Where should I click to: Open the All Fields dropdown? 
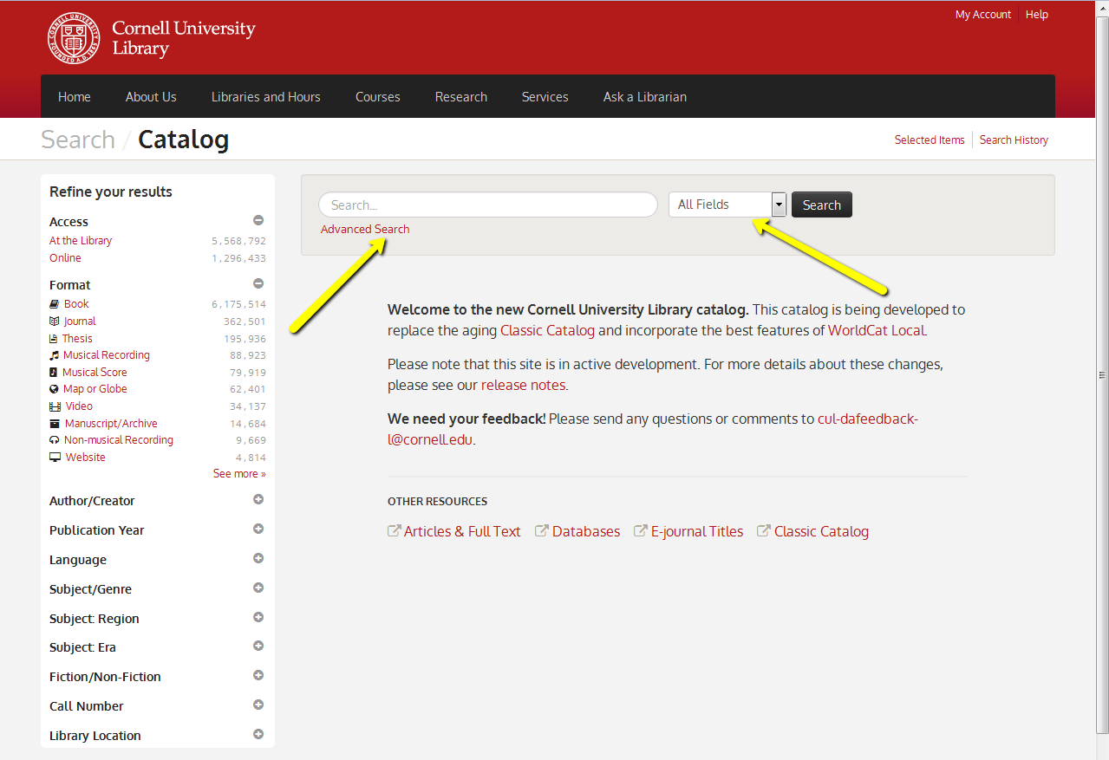click(x=727, y=205)
